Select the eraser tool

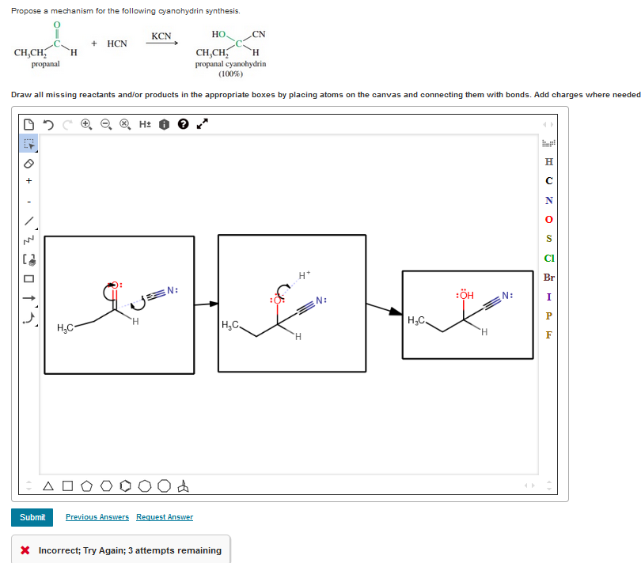click(x=28, y=164)
